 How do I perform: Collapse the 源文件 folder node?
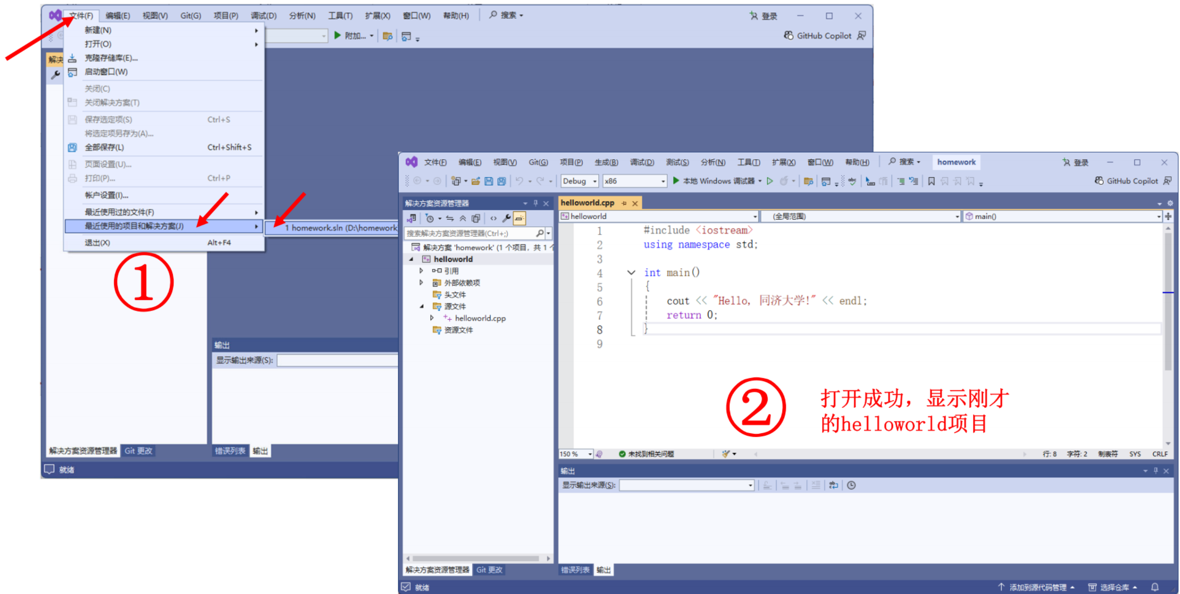(422, 307)
